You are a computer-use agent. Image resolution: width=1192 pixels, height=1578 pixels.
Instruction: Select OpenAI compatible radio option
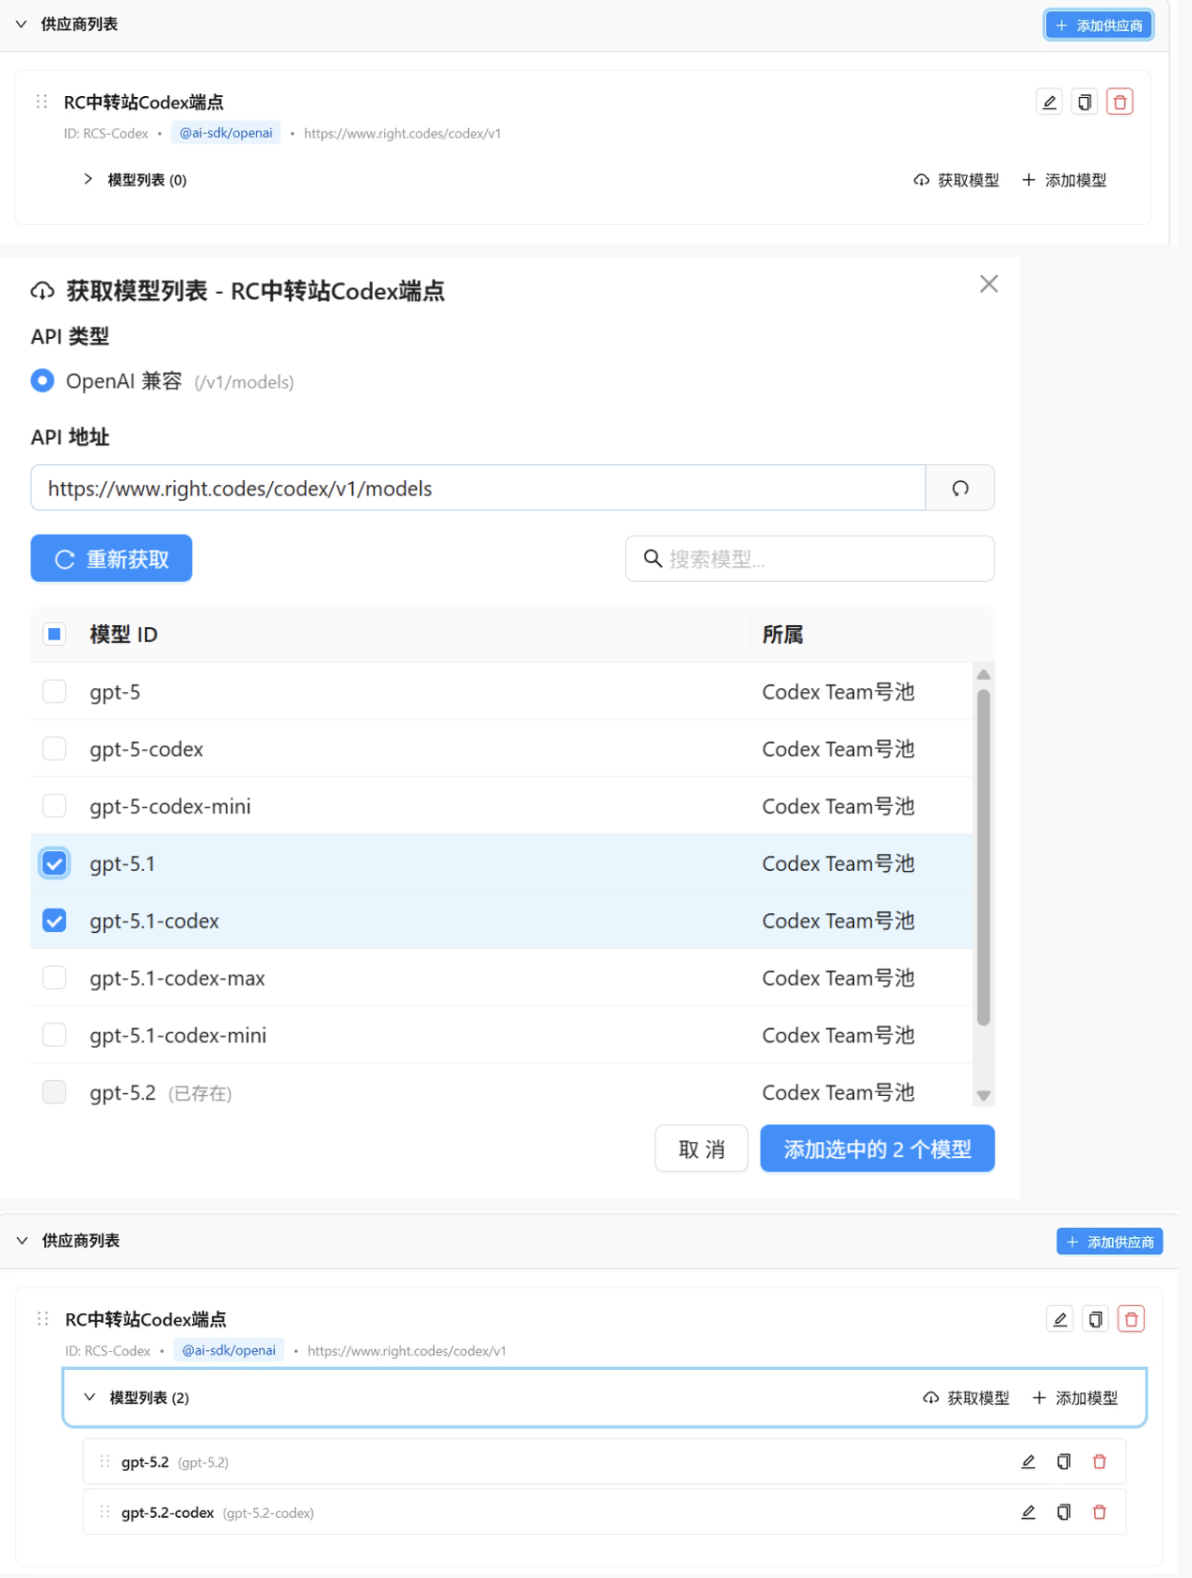tap(42, 380)
